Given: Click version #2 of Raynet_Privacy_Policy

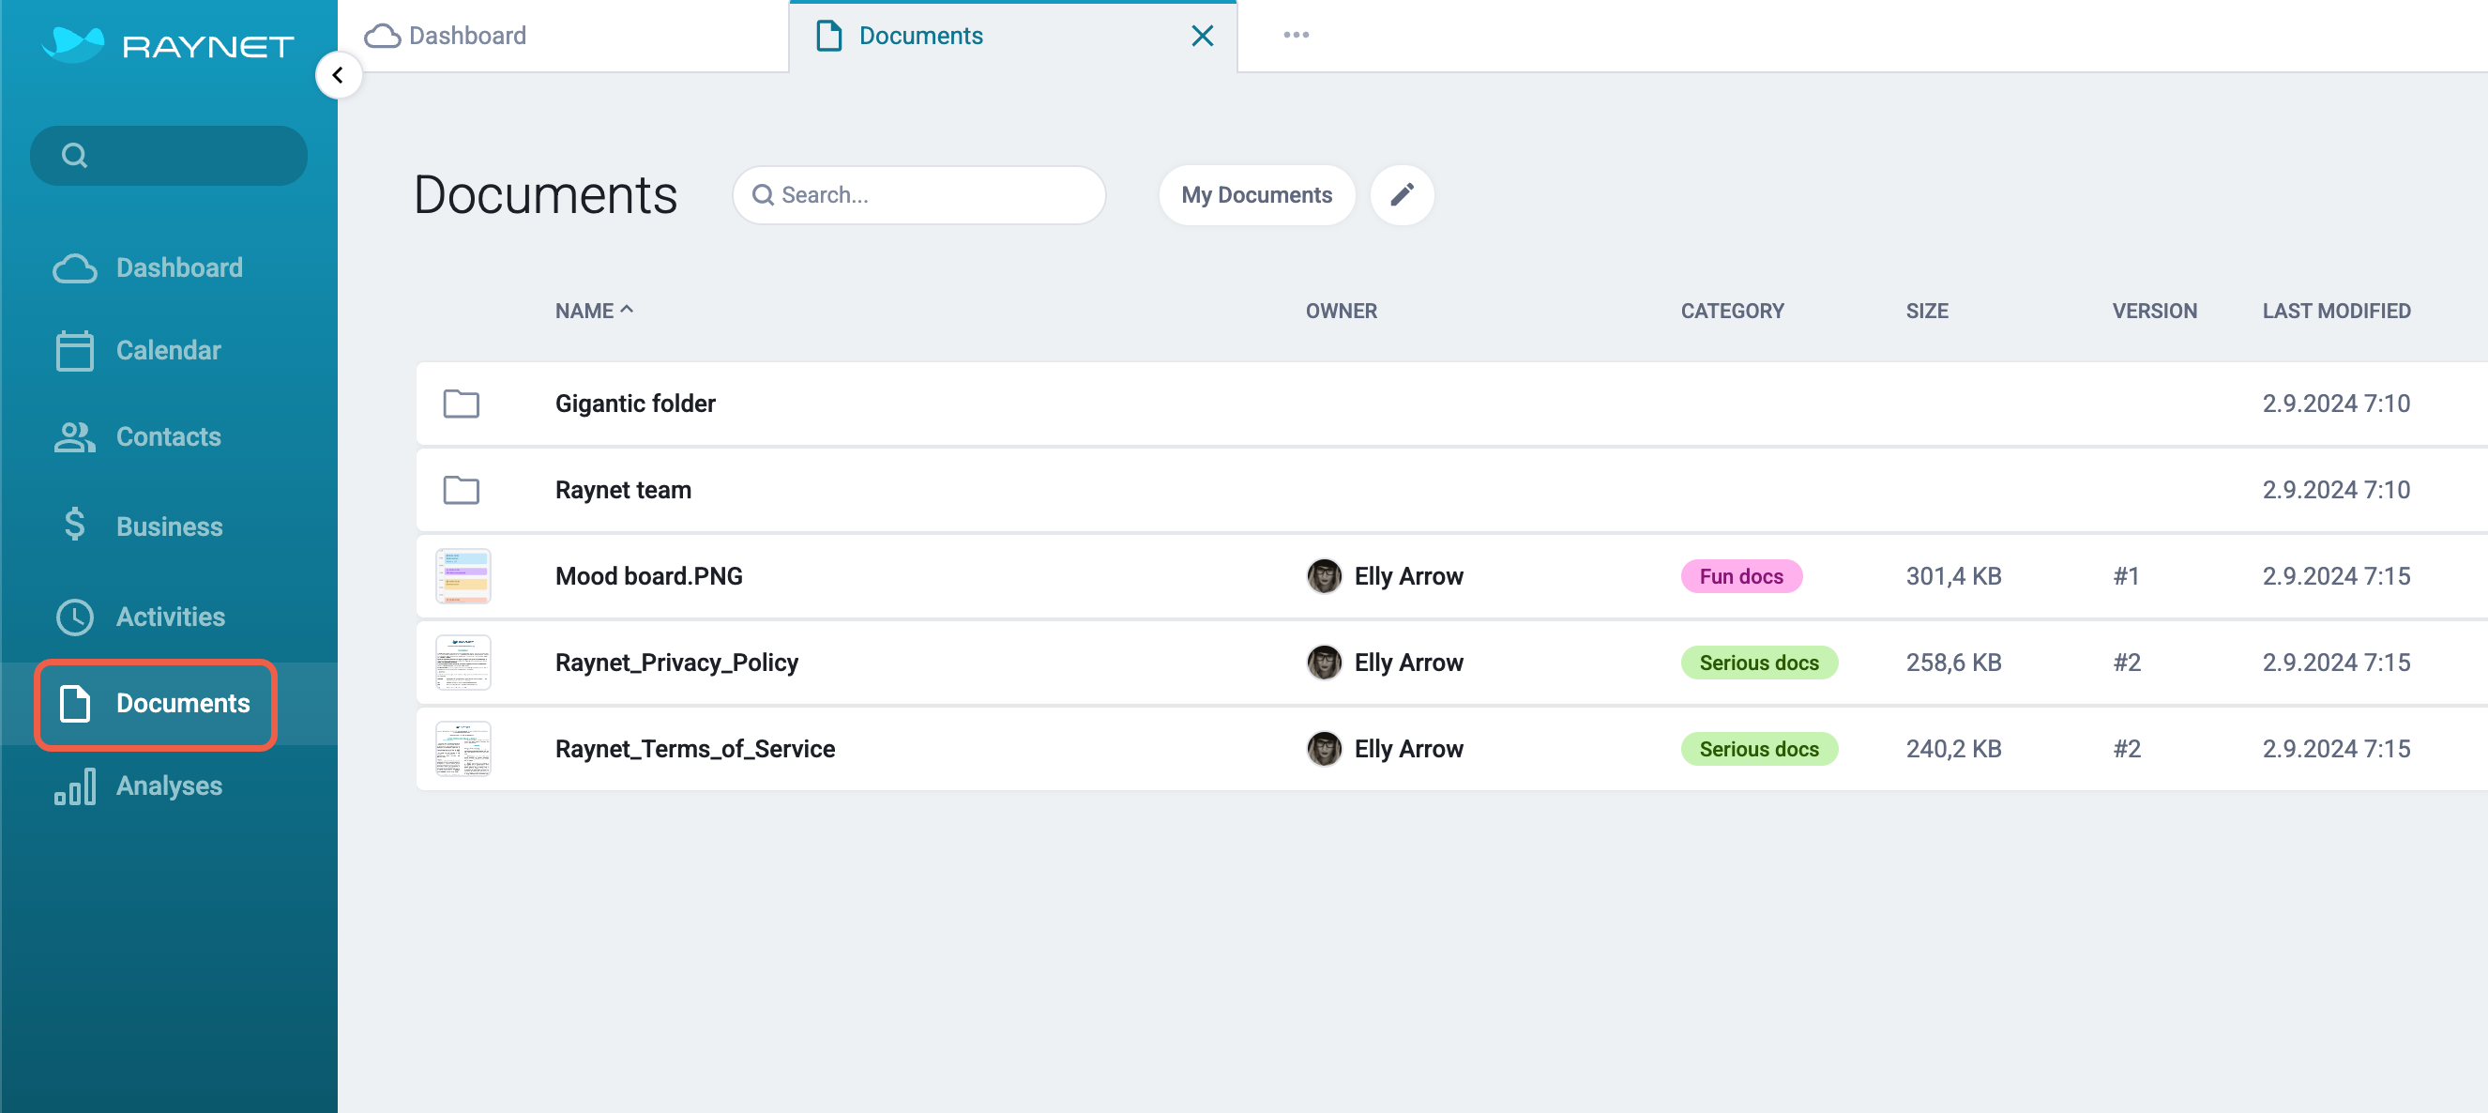Looking at the screenshot, I should 2126,662.
